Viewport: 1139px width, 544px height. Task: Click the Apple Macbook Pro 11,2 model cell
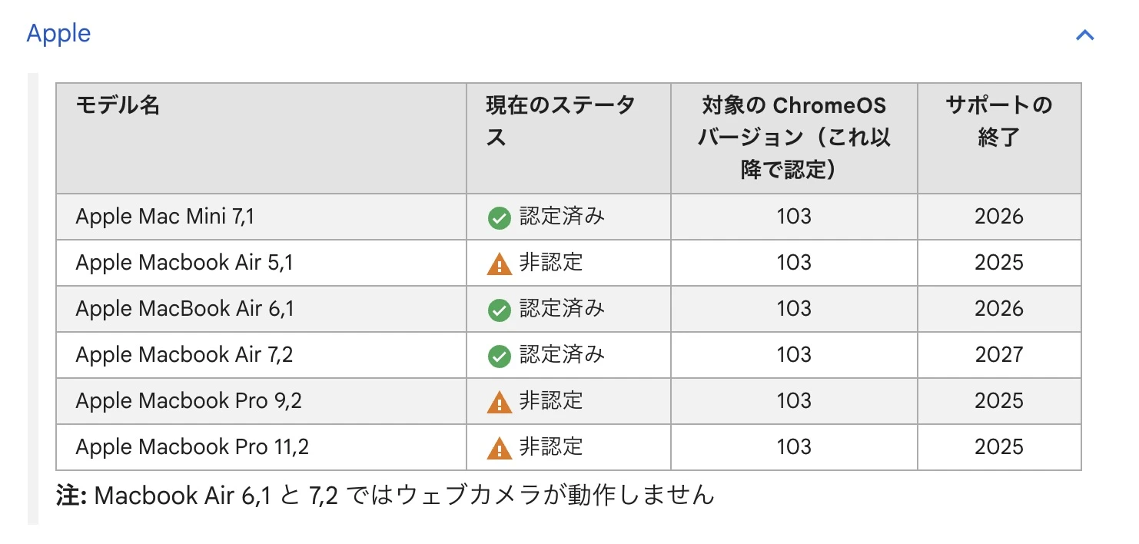tap(261, 447)
